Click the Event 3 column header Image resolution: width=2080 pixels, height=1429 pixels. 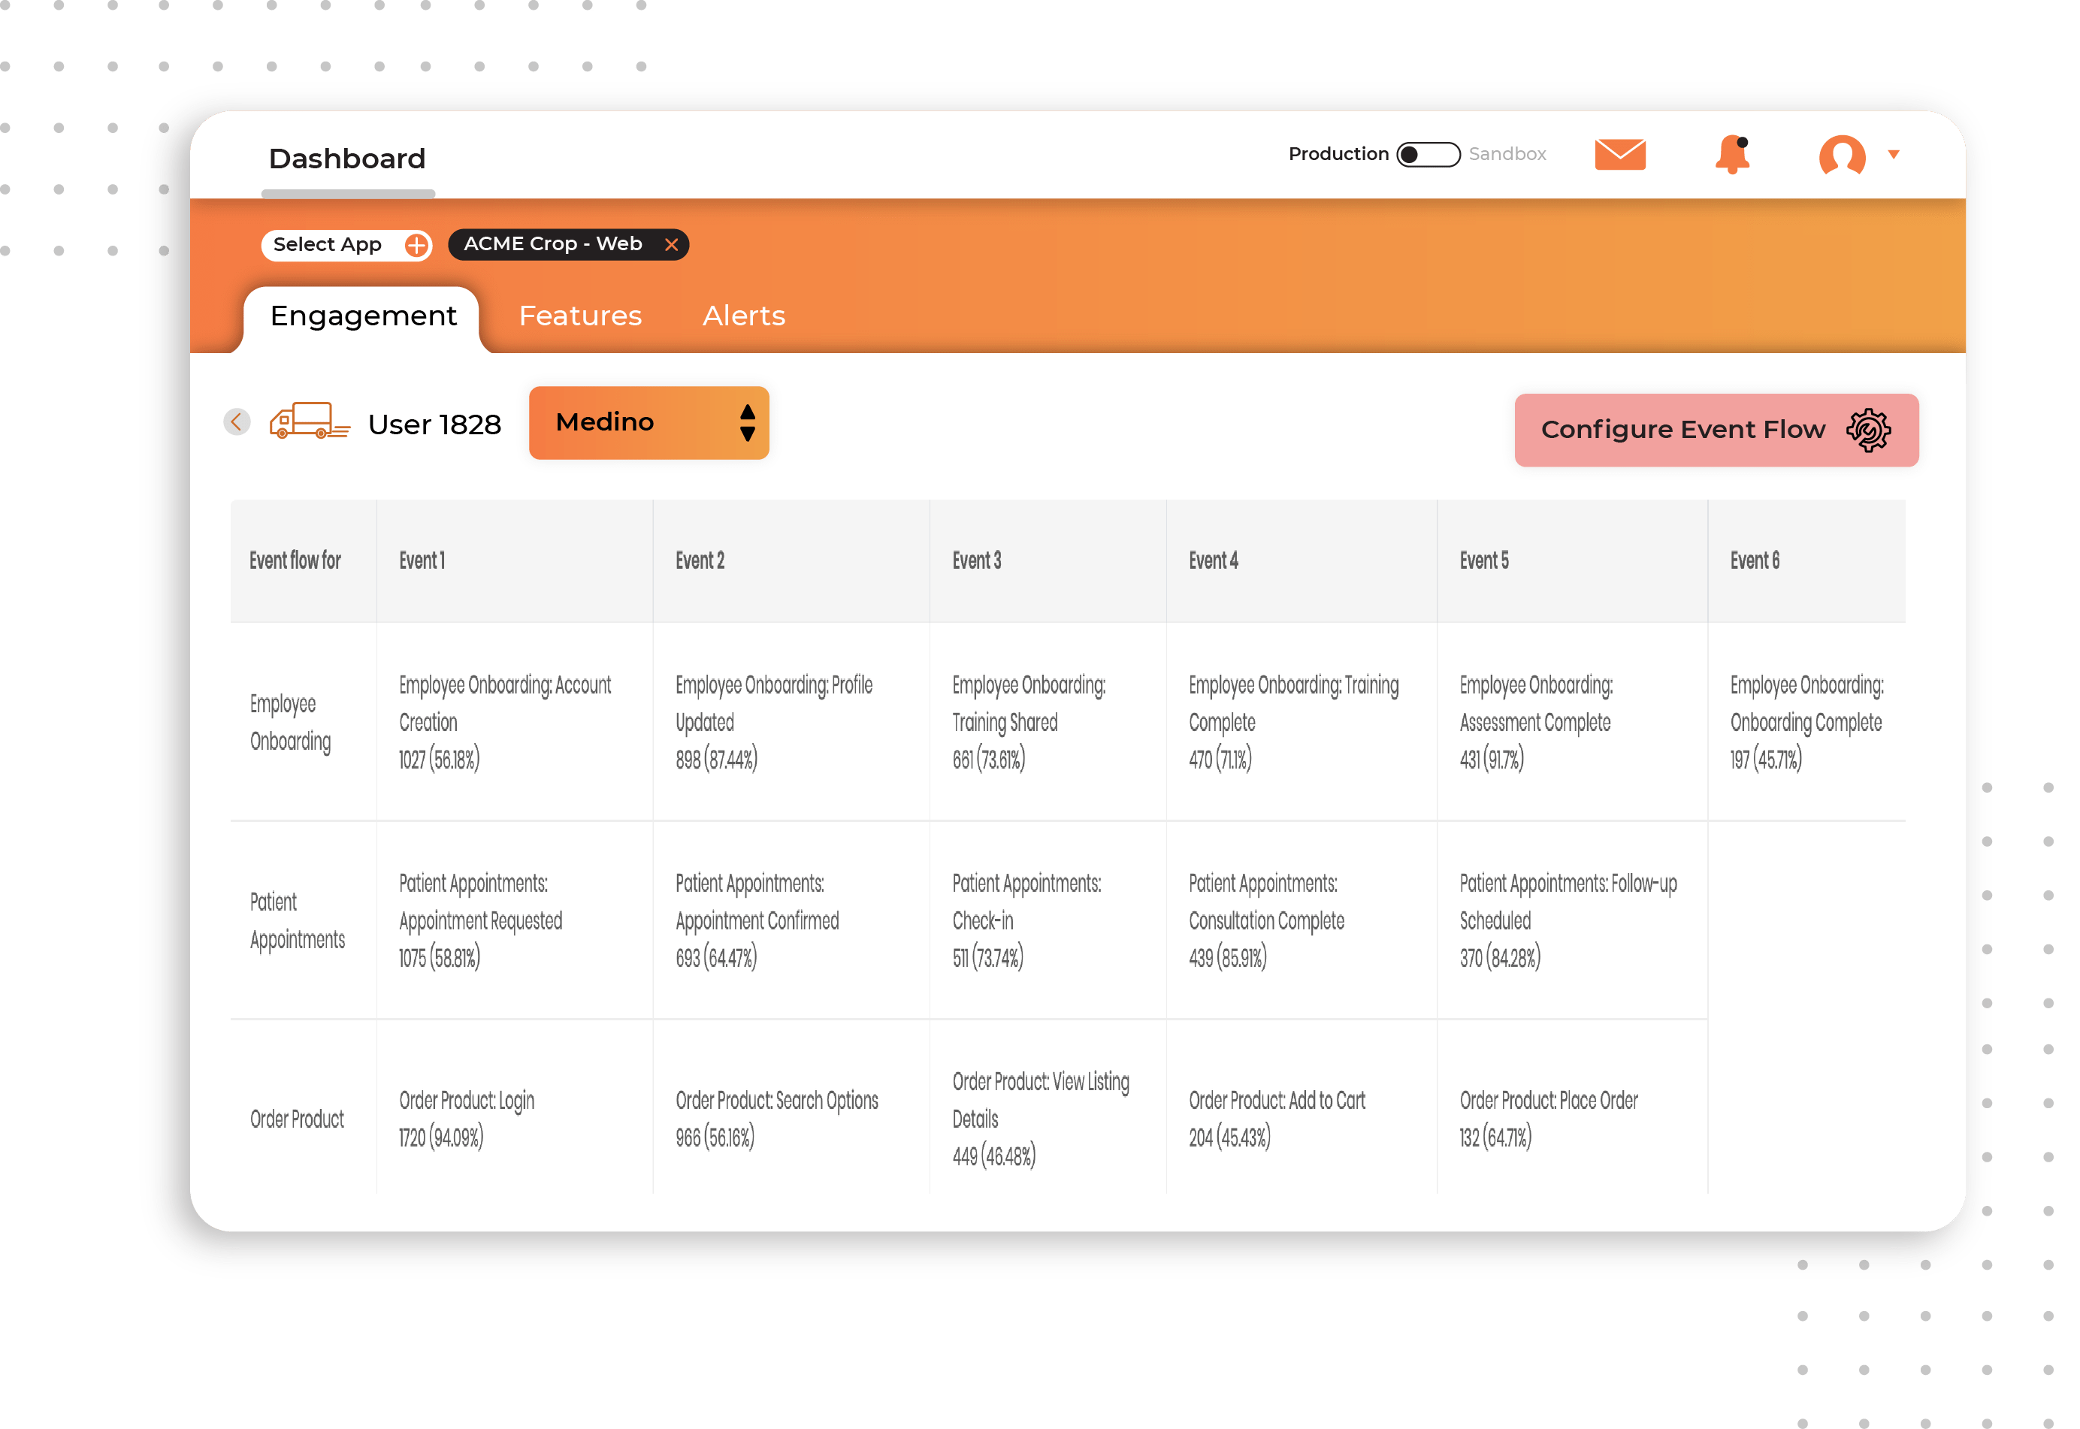(x=1048, y=560)
